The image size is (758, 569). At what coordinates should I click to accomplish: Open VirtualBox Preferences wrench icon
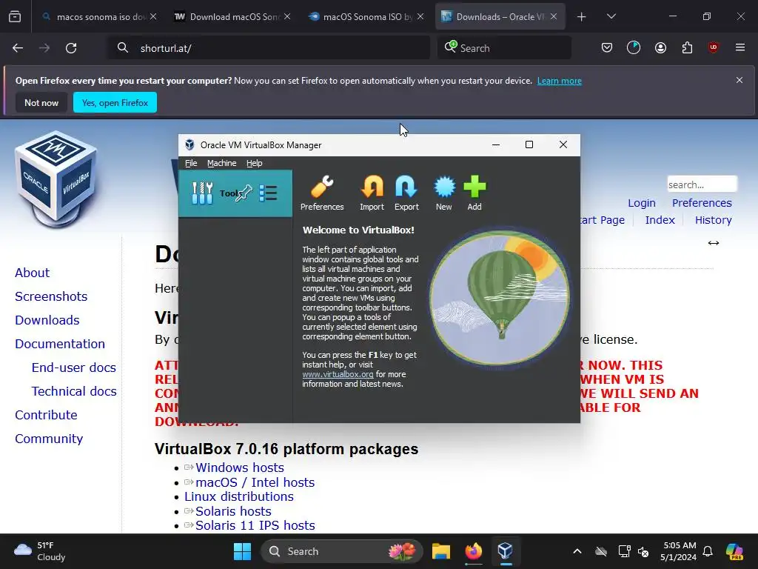pyautogui.click(x=322, y=187)
